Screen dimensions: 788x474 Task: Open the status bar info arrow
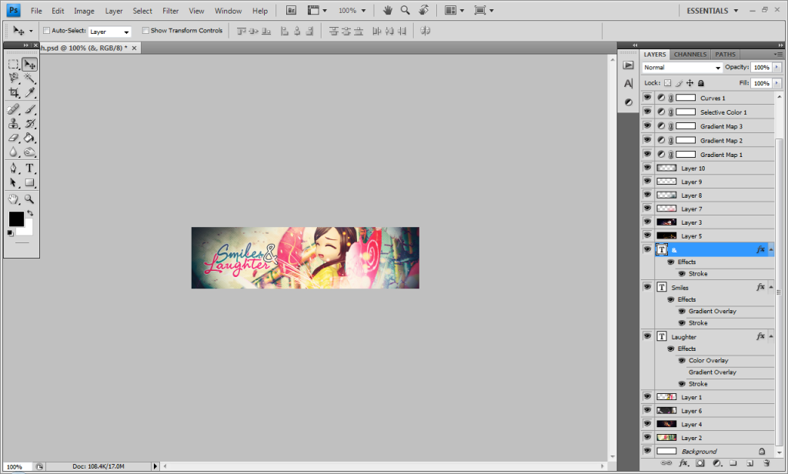pos(155,466)
